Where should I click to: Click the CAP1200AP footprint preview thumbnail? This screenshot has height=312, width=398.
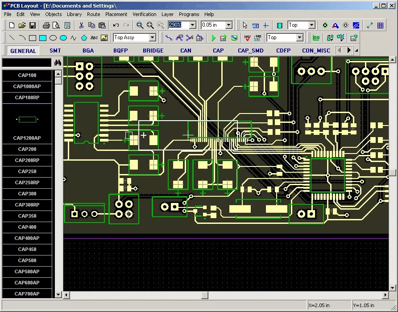click(27, 119)
